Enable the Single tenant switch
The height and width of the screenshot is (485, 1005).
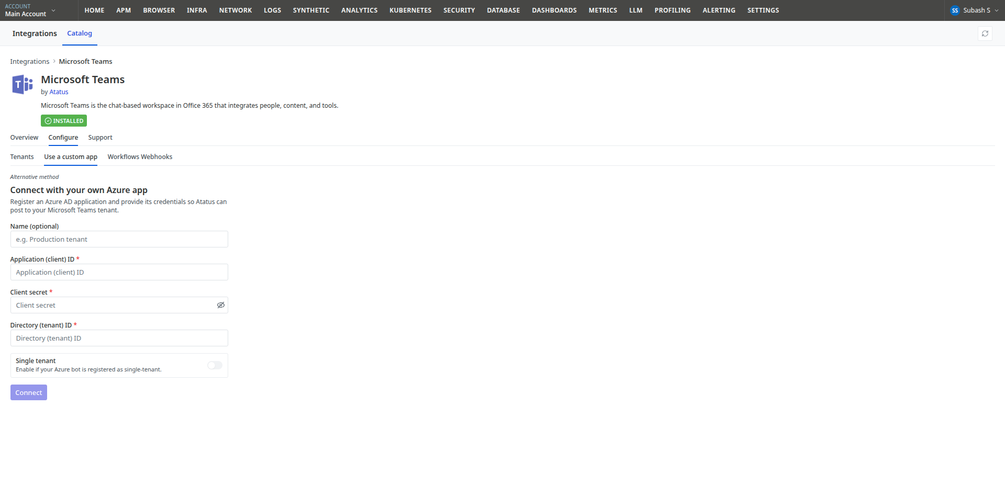coord(215,365)
